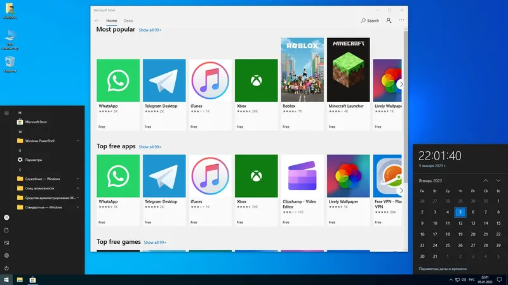508x285 pixels.
Task: Click taskbar clock 22:01
Action: pyautogui.click(x=485, y=280)
